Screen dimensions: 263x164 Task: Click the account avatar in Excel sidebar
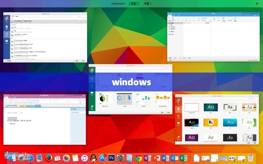tap(92, 70)
